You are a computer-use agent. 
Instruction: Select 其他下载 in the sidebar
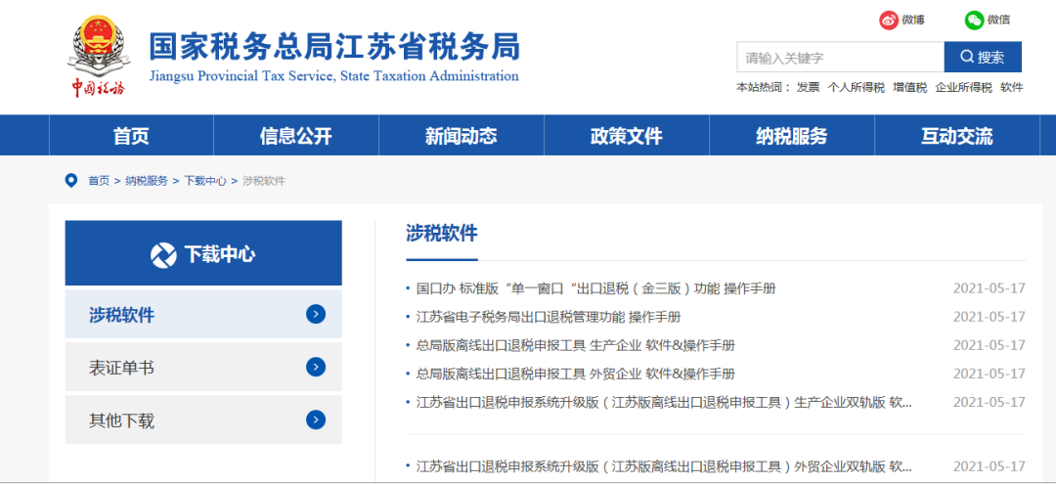coord(203,420)
